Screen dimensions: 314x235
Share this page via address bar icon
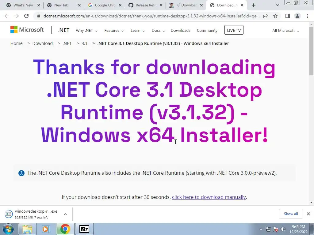(266, 16)
